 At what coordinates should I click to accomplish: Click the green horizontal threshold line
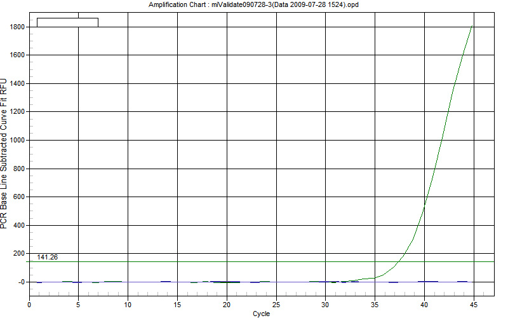[x=259, y=261]
